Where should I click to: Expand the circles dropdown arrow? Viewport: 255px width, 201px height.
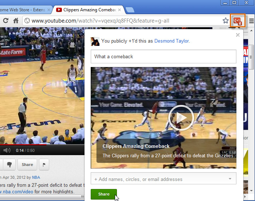pyautogui.click(x=230, y=179)
